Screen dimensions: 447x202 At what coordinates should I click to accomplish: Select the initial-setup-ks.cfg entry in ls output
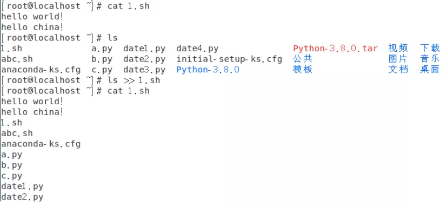point(229,59)
